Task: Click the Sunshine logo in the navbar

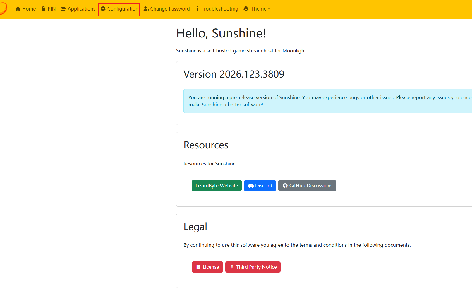Action: [x=3, y=8]
